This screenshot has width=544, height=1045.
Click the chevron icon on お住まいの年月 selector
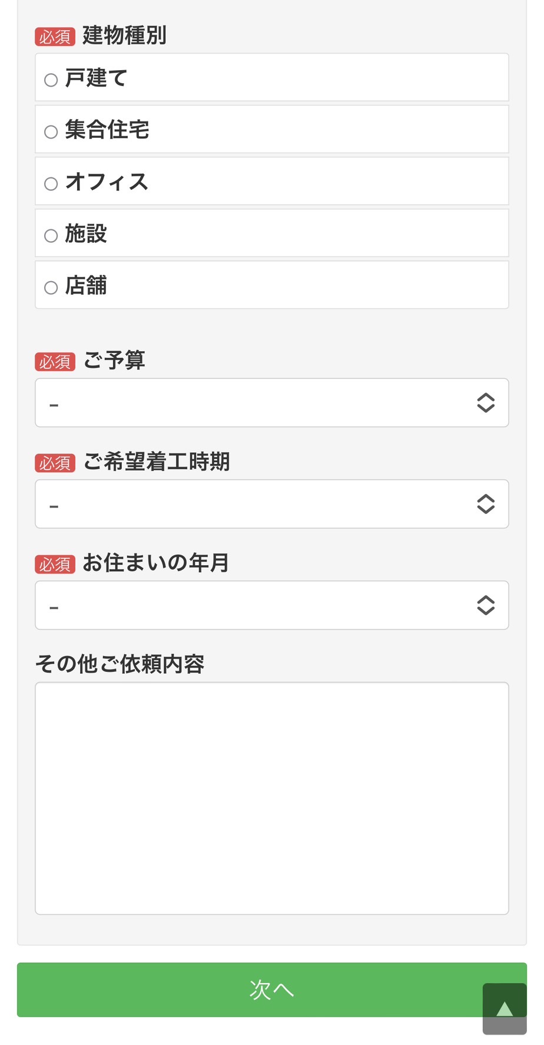coord(486,605)
